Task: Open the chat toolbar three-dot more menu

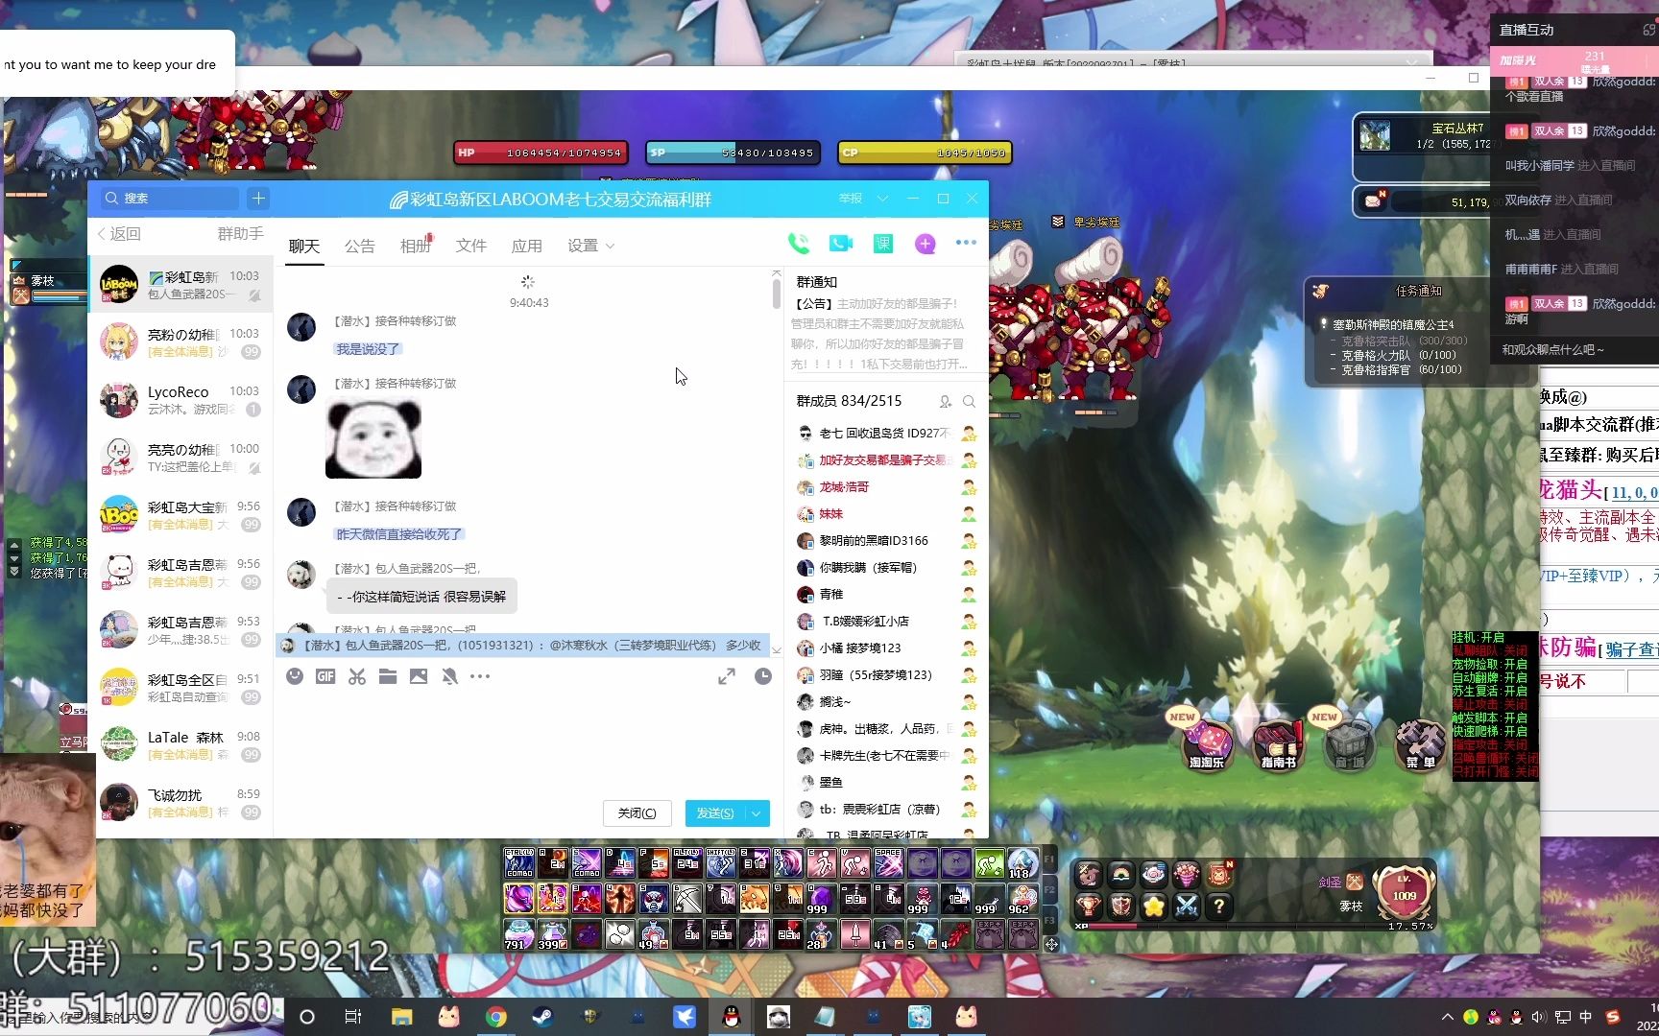Action: [x=480, y=676]
